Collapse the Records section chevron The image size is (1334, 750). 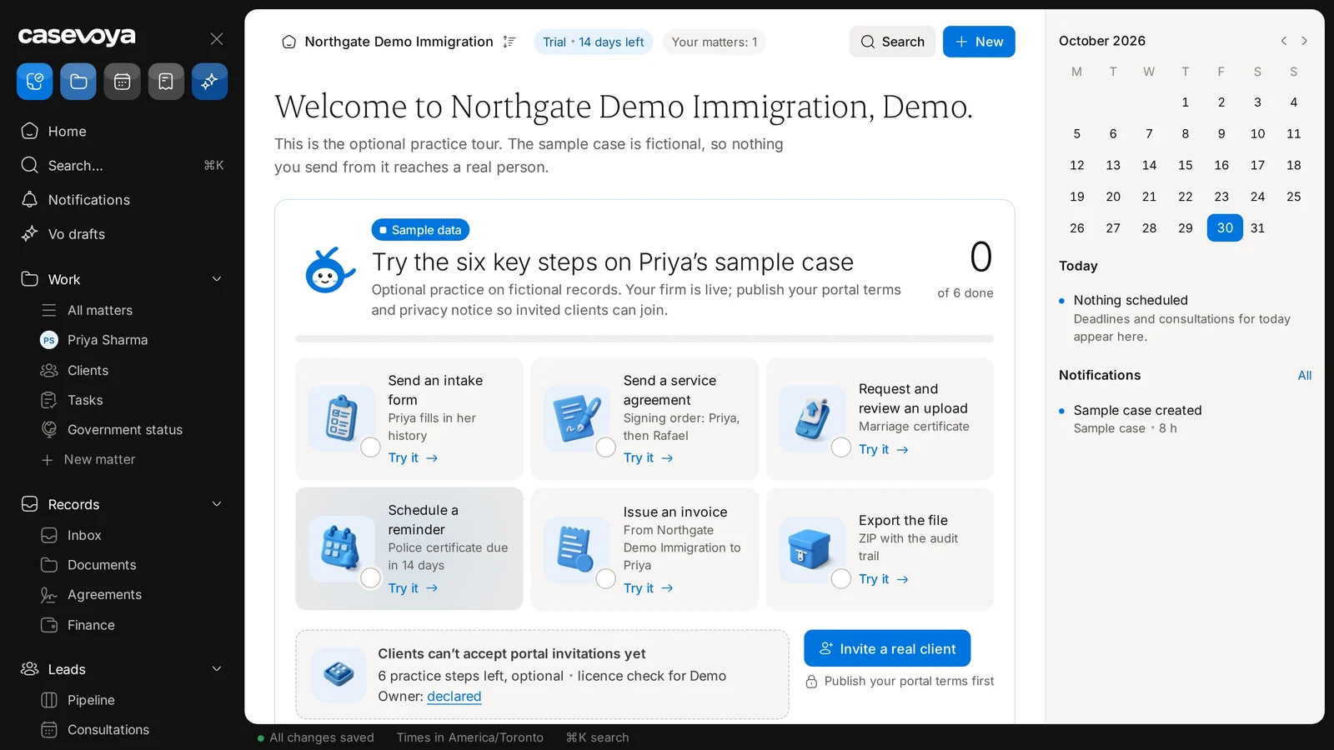click(217, 504)
